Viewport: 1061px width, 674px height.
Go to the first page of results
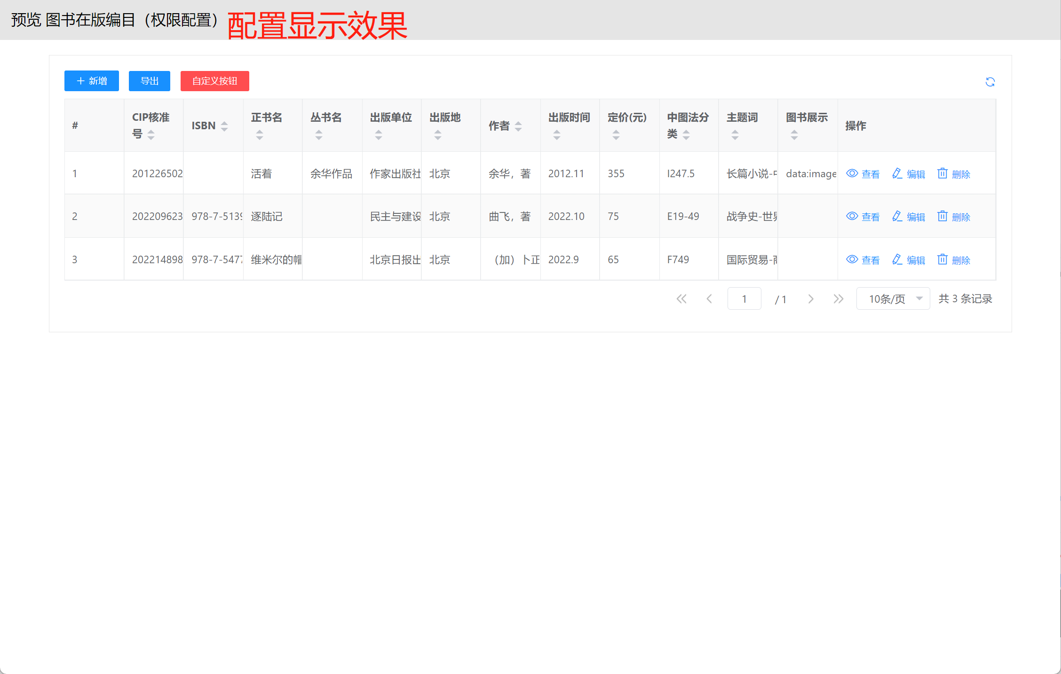coord(681,299)
